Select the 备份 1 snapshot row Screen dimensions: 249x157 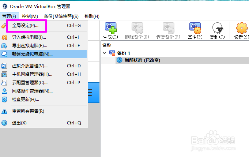click(x=175, y=53)
